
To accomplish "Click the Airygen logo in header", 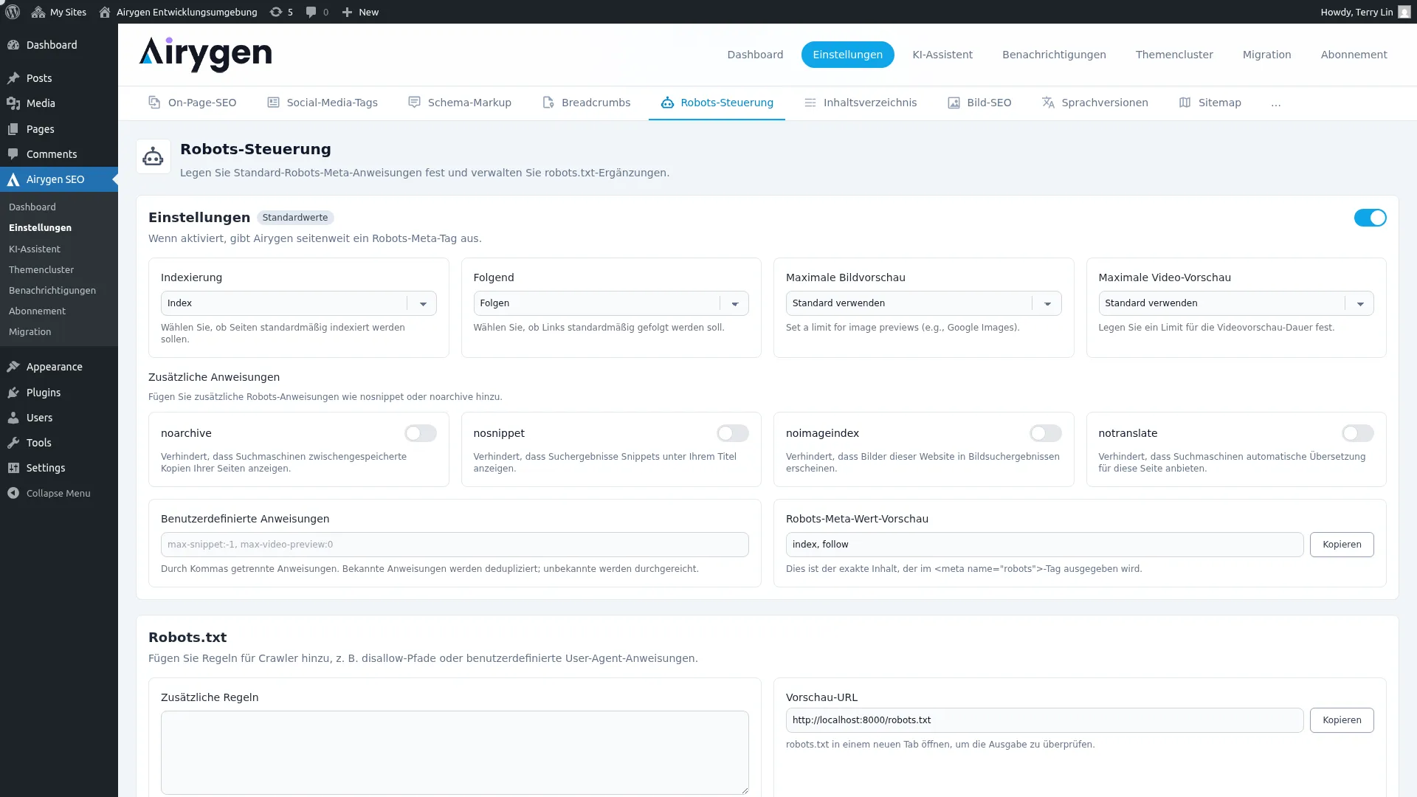I will tap(205, 55).
